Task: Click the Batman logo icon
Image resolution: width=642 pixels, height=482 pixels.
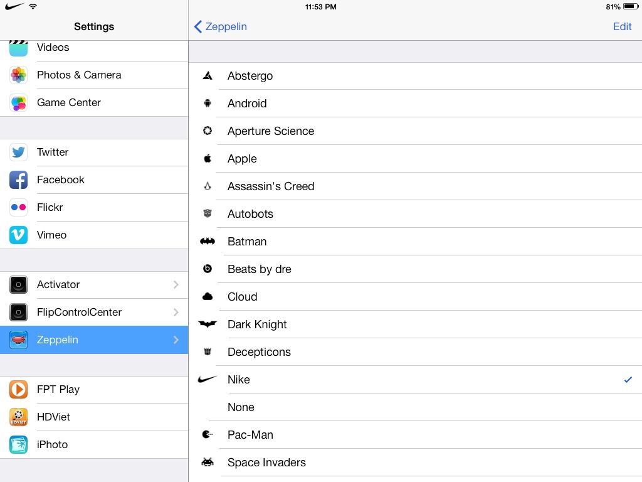Action: coord(208,242)
